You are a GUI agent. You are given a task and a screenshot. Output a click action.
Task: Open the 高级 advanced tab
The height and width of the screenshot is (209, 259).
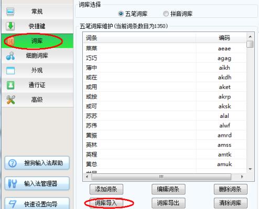(37, 100)
